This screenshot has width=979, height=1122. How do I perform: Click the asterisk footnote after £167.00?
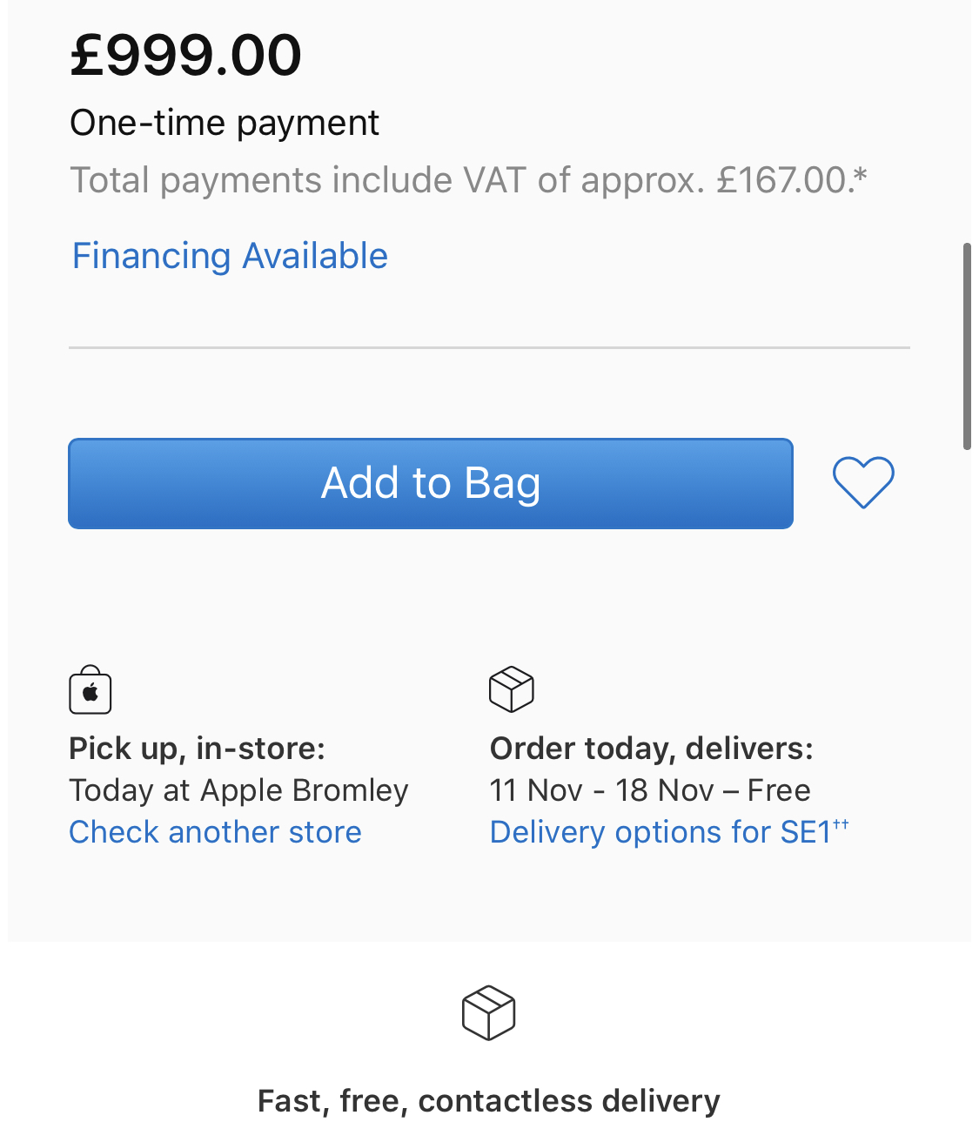pyautogui.click(x=860, y=176)
